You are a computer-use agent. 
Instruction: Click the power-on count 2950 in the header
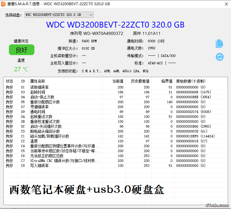point(152,48)
